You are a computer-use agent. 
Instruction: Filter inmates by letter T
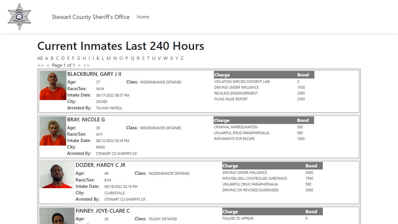point(148,58)
